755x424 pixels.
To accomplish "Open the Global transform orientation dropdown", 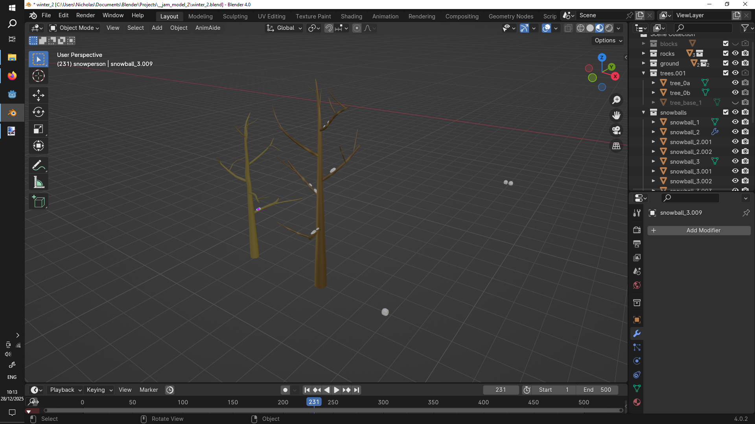I will coord(284,28).
